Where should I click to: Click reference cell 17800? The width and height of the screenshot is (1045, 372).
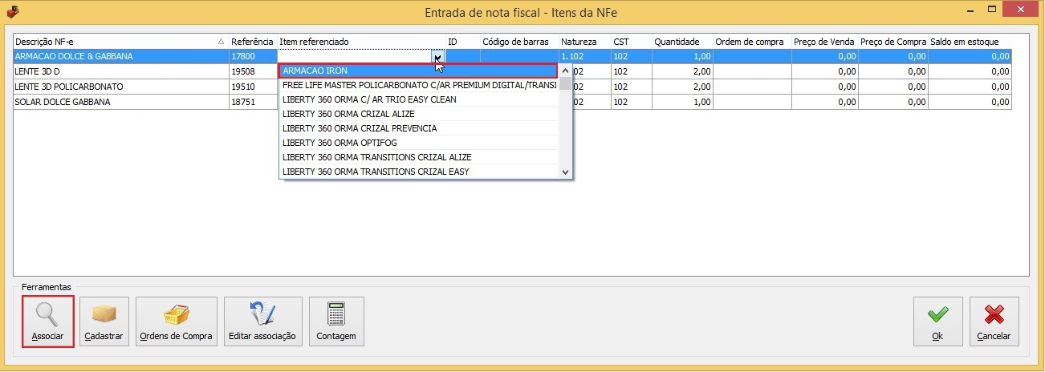252,57
